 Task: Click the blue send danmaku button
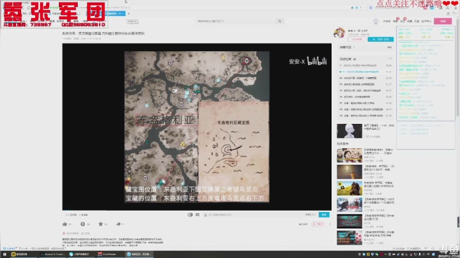pyautogui.click(x=324, y=215)
